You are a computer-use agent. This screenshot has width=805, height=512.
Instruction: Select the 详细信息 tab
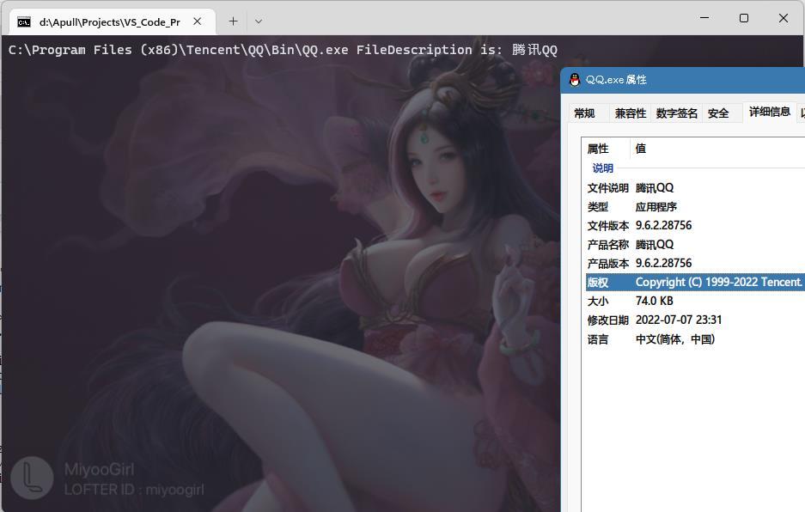769,112
